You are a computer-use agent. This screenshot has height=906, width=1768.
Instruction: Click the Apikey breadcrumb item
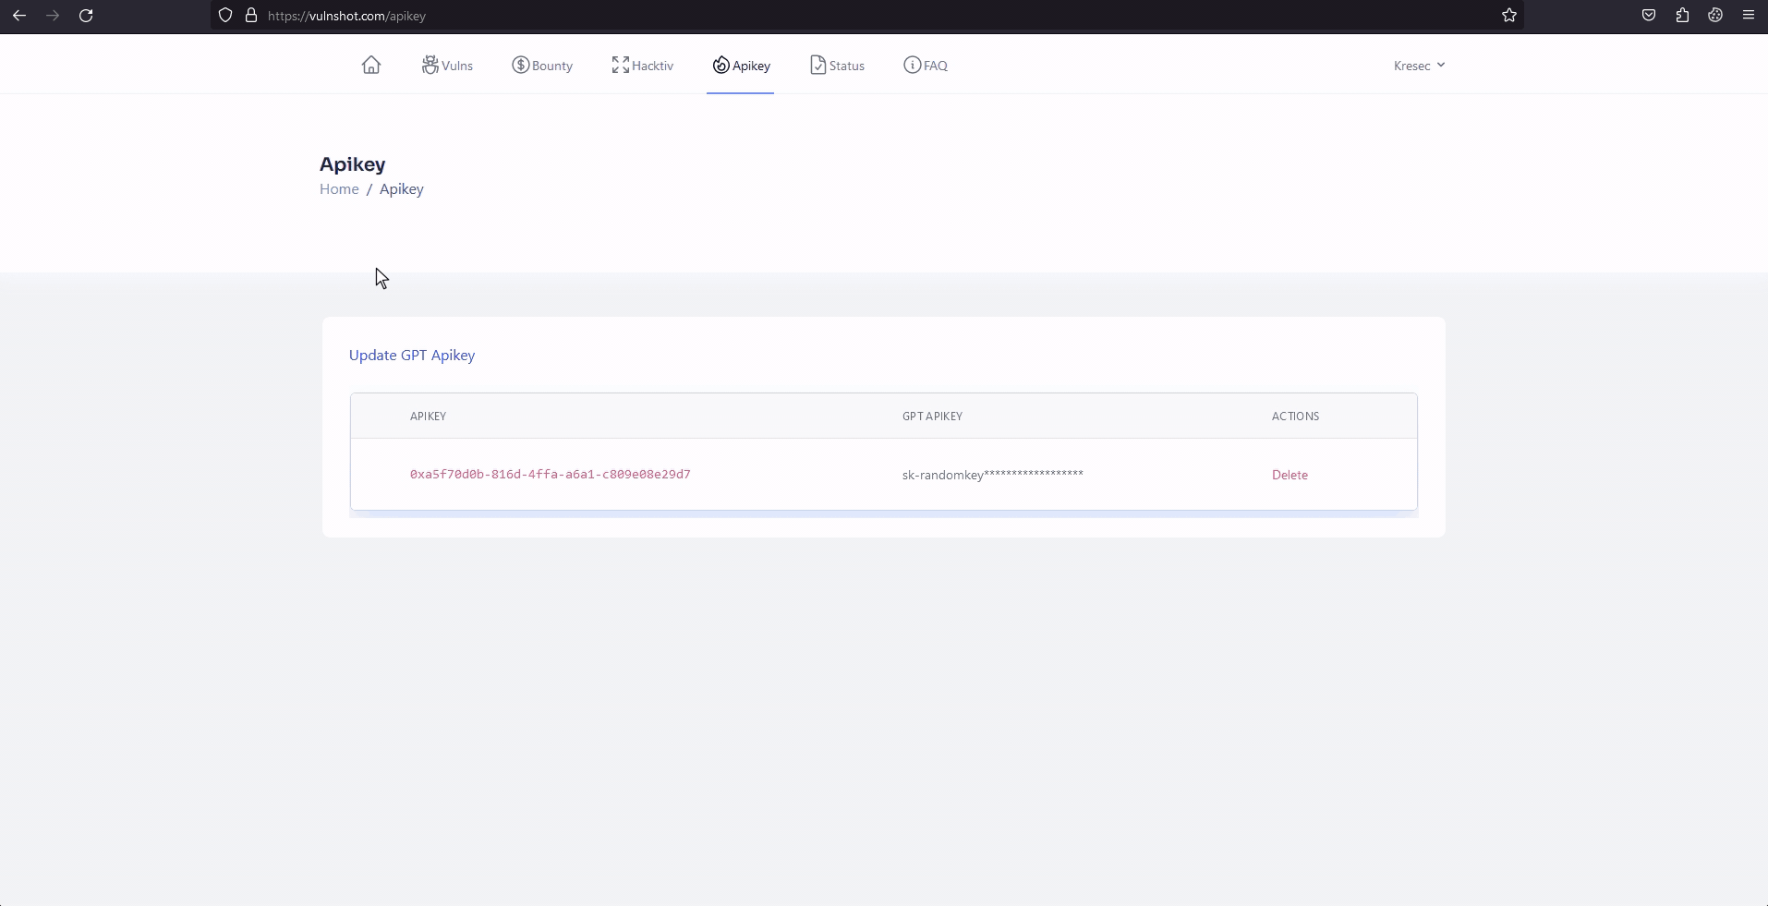[x=402, y=189]
